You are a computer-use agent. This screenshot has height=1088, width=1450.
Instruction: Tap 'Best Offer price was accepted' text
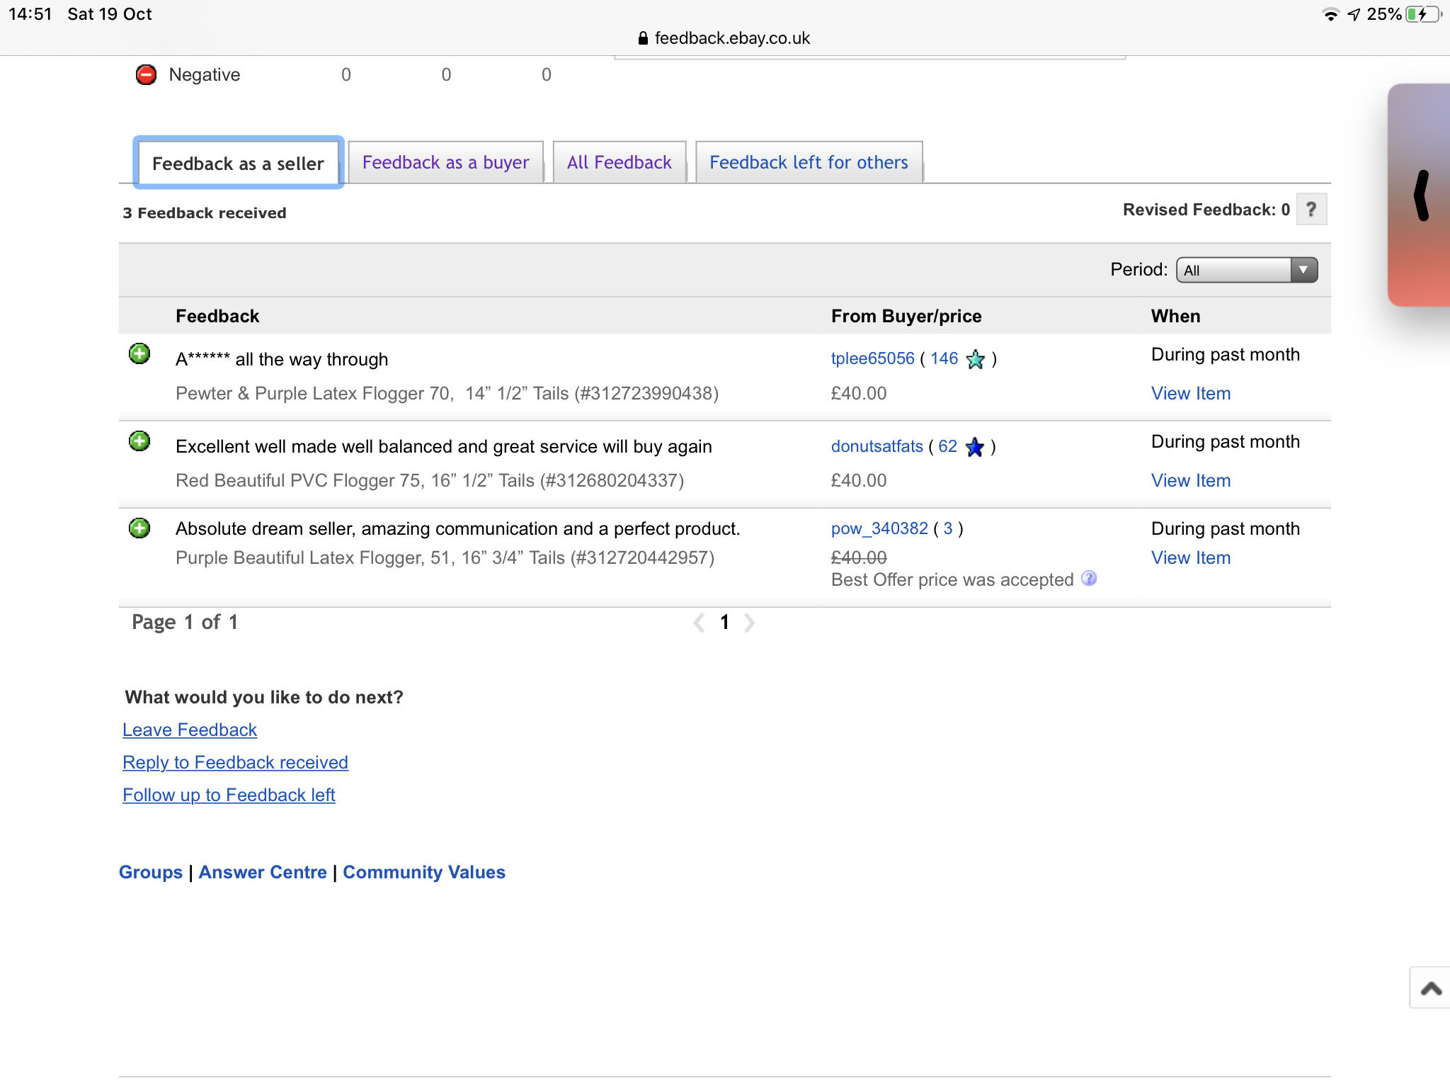point(952,579)
